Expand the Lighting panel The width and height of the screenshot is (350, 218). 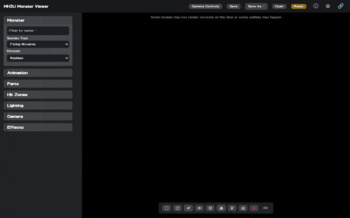pyautogui.click(x=38, y=105)
